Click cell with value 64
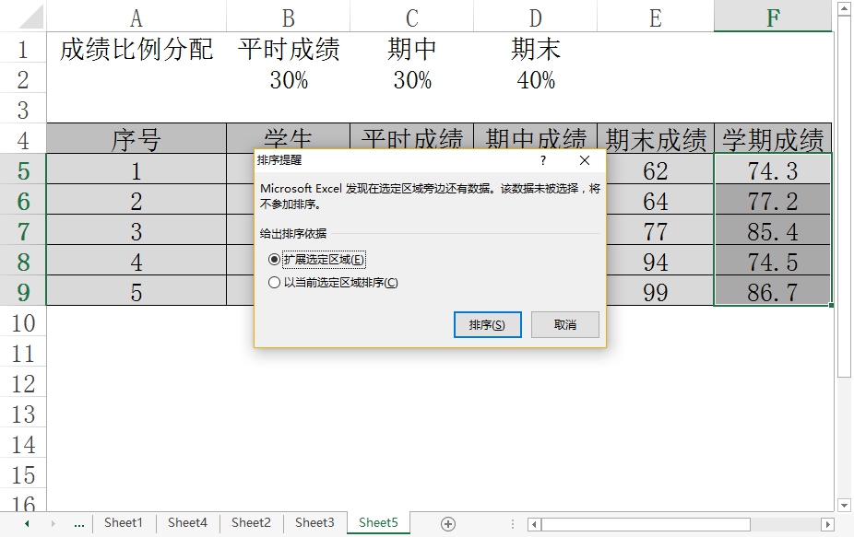Viewport: 854px width, 537px height. [659, 202]
